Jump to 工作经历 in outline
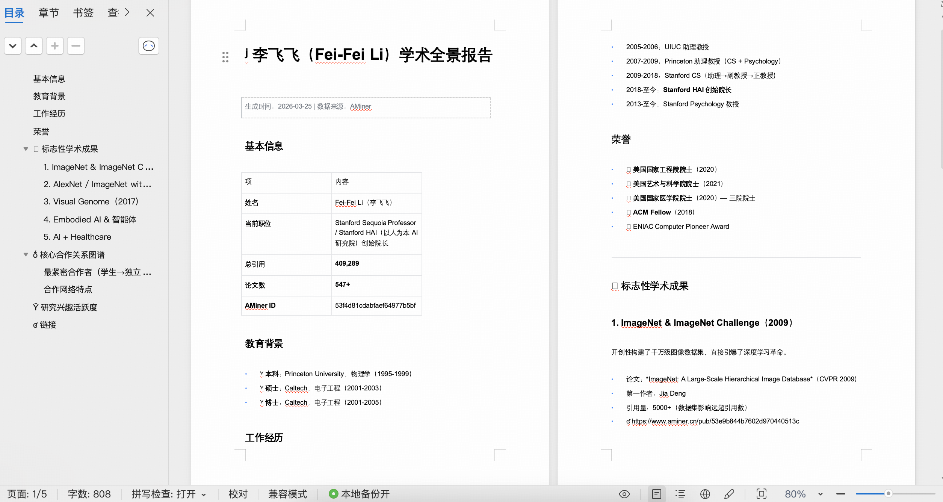The width and height of the screenshot is (943, 502). (49, 114)
